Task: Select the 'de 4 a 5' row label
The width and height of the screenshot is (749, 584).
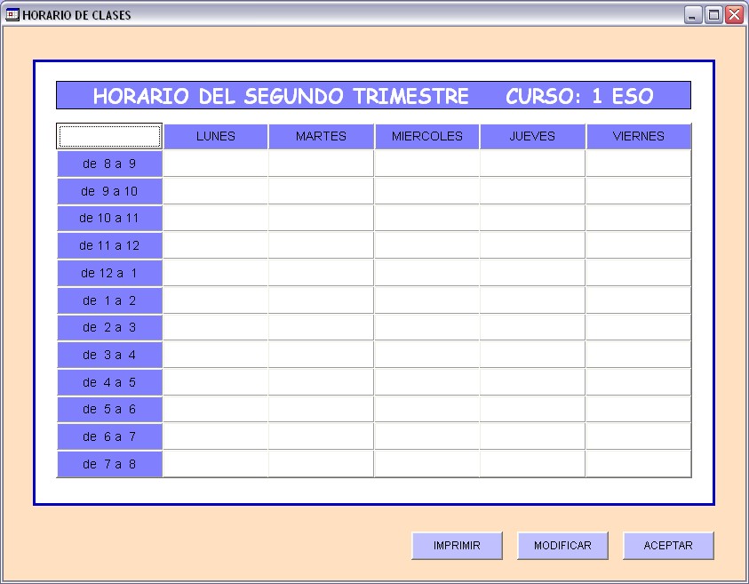Action: 109,382
